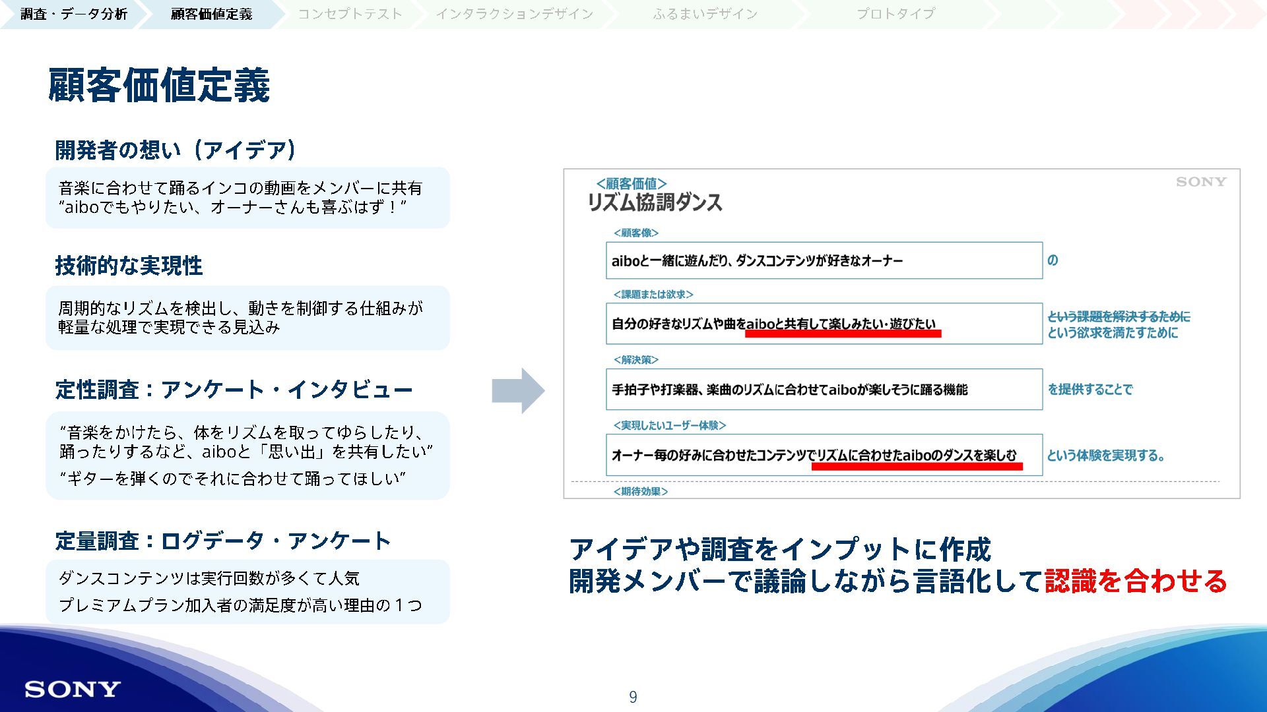Click the gray right-pointing arrow icon
Screen dimensions: 1267x712
click(518, 391)
